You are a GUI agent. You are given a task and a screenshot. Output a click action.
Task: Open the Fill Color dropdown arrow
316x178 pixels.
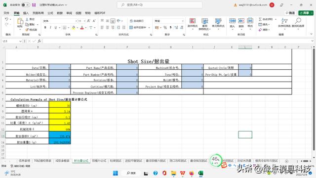click(78, 28)
